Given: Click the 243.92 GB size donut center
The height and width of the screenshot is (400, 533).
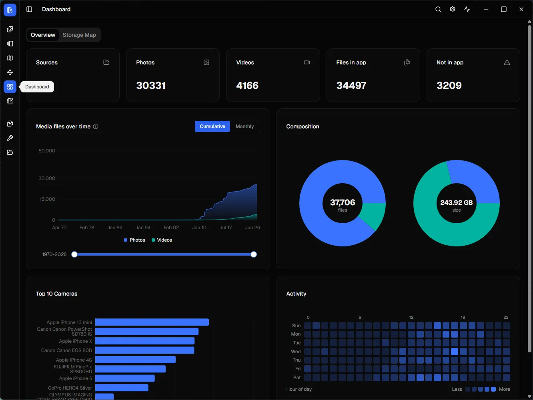Looking at the screenshot, I should pyautogui.click(x=457, y=203).
